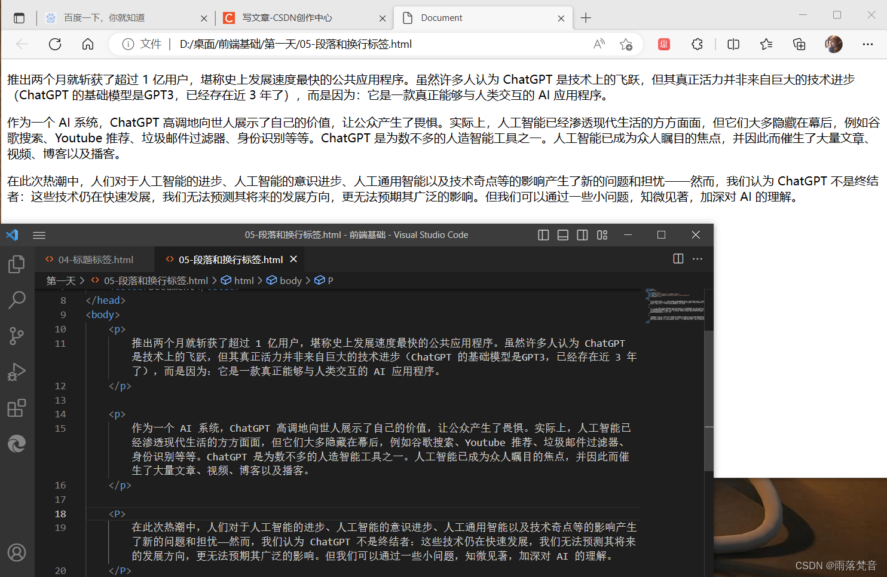Screen dimensions: 887x577
Task: Open Source Control view in VS Code
Action: (x=17, y=335)
